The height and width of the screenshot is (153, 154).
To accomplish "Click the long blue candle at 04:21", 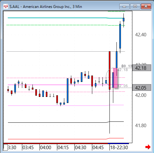I will click(x=67, y=91).
